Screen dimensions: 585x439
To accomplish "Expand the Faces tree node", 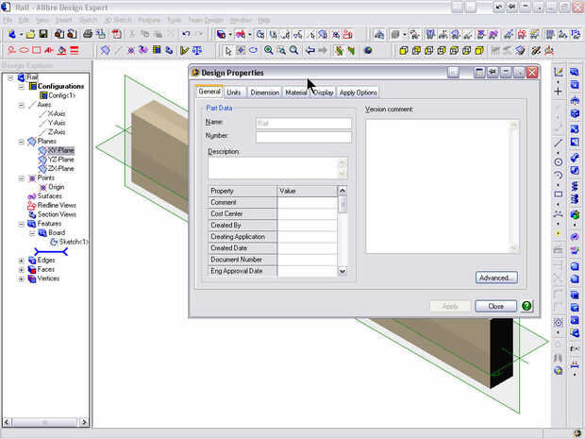I will [22, 269].
